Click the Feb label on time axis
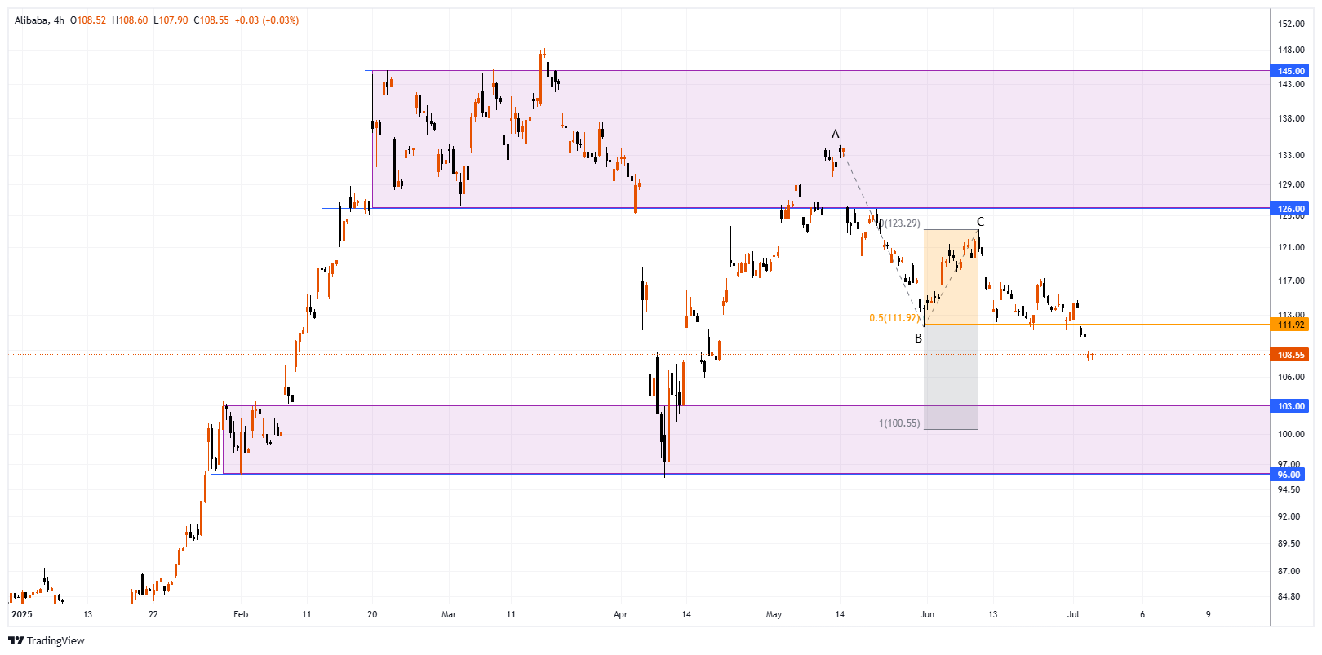Image resolution: width=1322 pixels, height=655 pixels. pos(240,614)
